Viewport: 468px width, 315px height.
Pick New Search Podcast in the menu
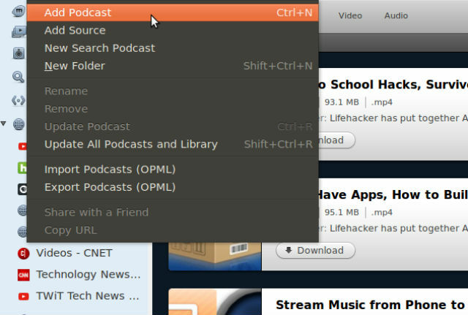173,48
